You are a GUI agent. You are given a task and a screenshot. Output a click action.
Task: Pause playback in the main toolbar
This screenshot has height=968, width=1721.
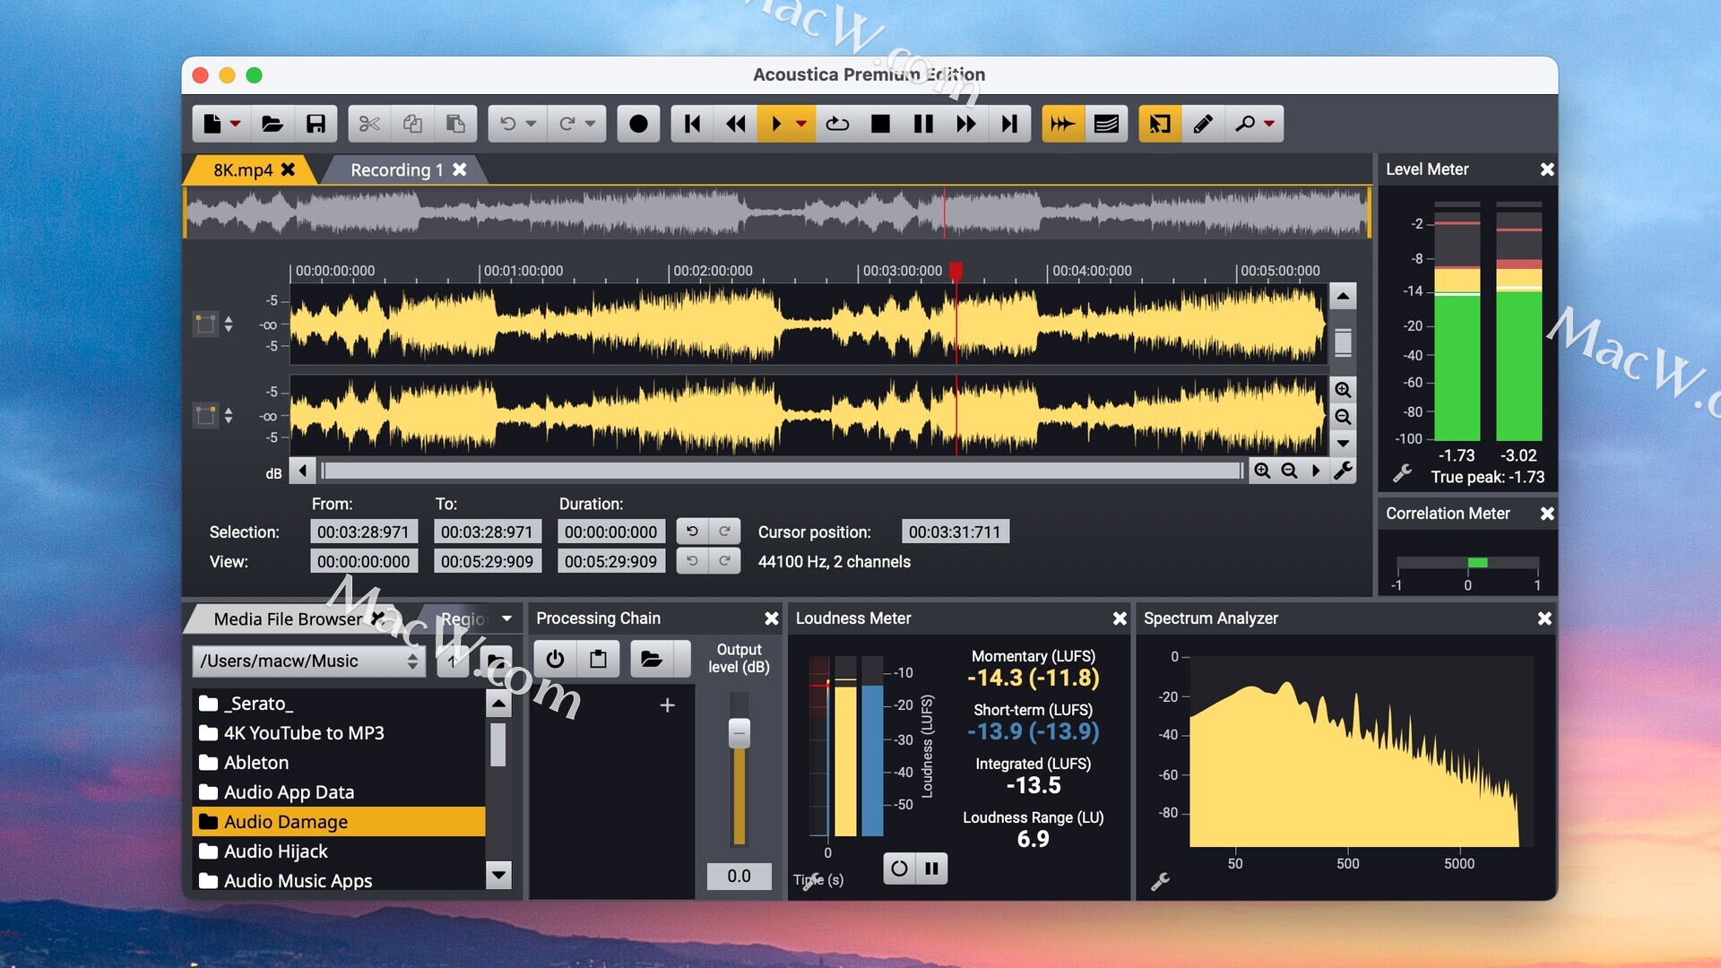pyautogui.click(x=923, y=124)
